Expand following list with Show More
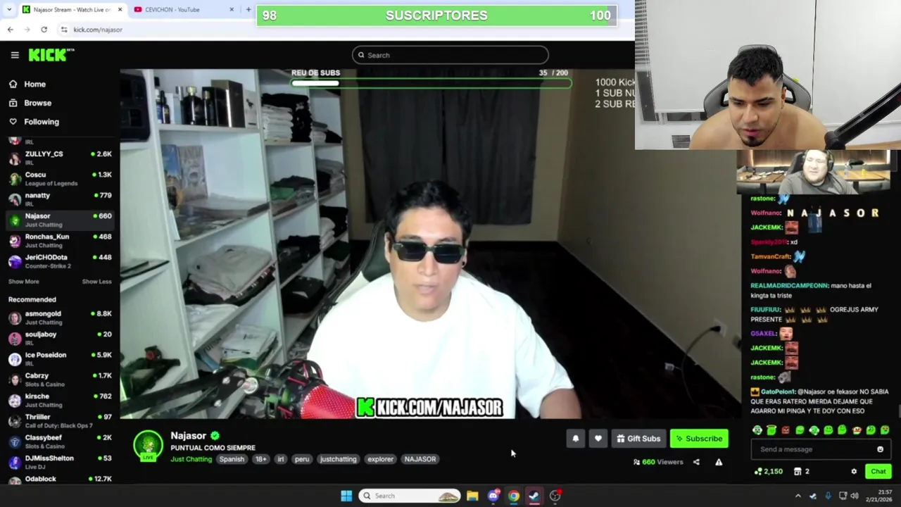 [23, 282]
